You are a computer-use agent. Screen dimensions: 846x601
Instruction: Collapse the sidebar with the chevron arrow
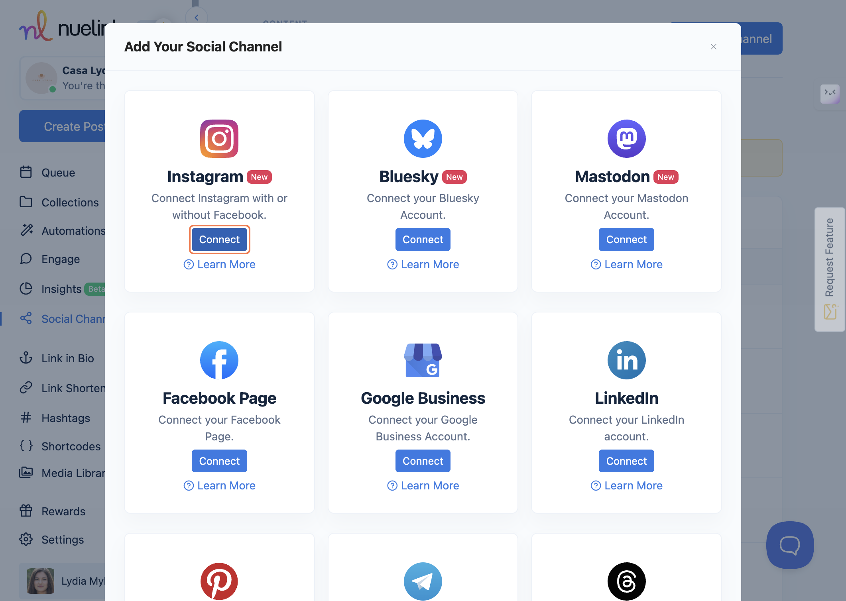[x=197, y=18]
